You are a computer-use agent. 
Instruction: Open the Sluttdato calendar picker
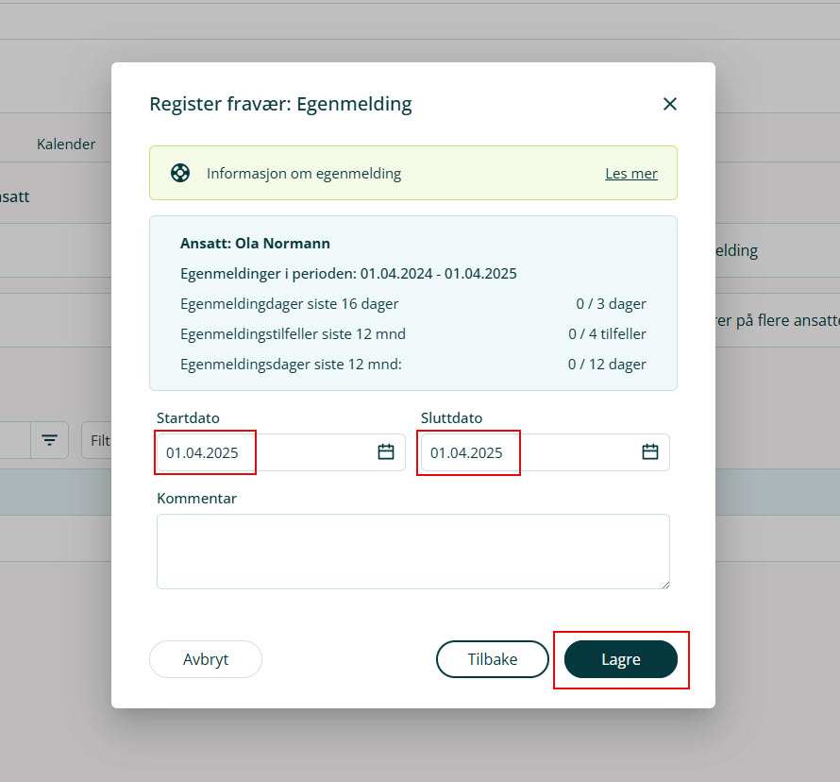pos(650,452)
